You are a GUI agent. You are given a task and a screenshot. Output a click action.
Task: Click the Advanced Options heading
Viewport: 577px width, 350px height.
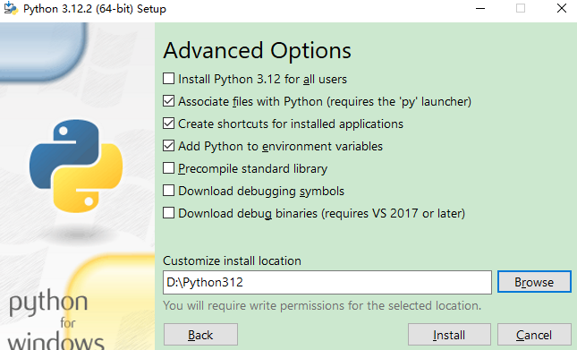pyautogui.click(x=258, y=50)
